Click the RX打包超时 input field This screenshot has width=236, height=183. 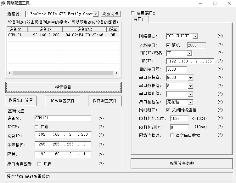coord(179,127)
